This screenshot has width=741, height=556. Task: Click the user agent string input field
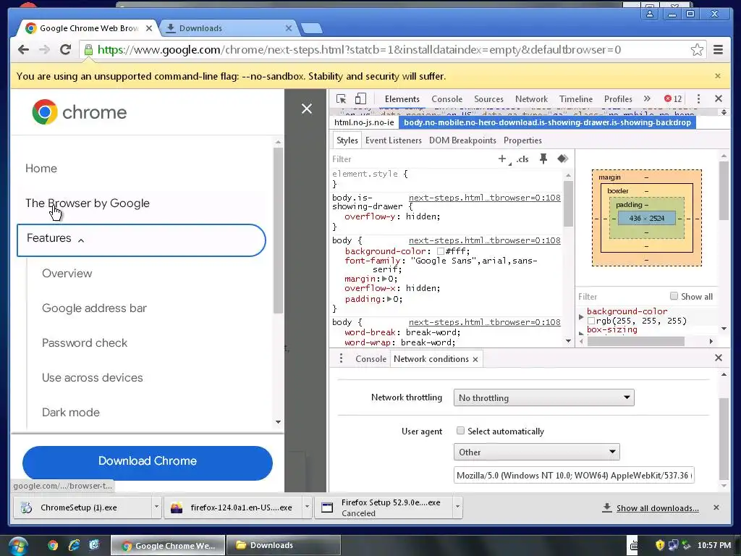(x=574, y=475)
